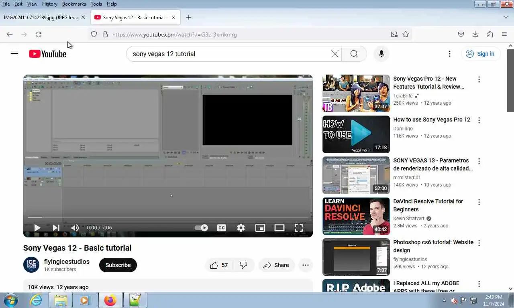Switch to theater mode

pos(279,228)
